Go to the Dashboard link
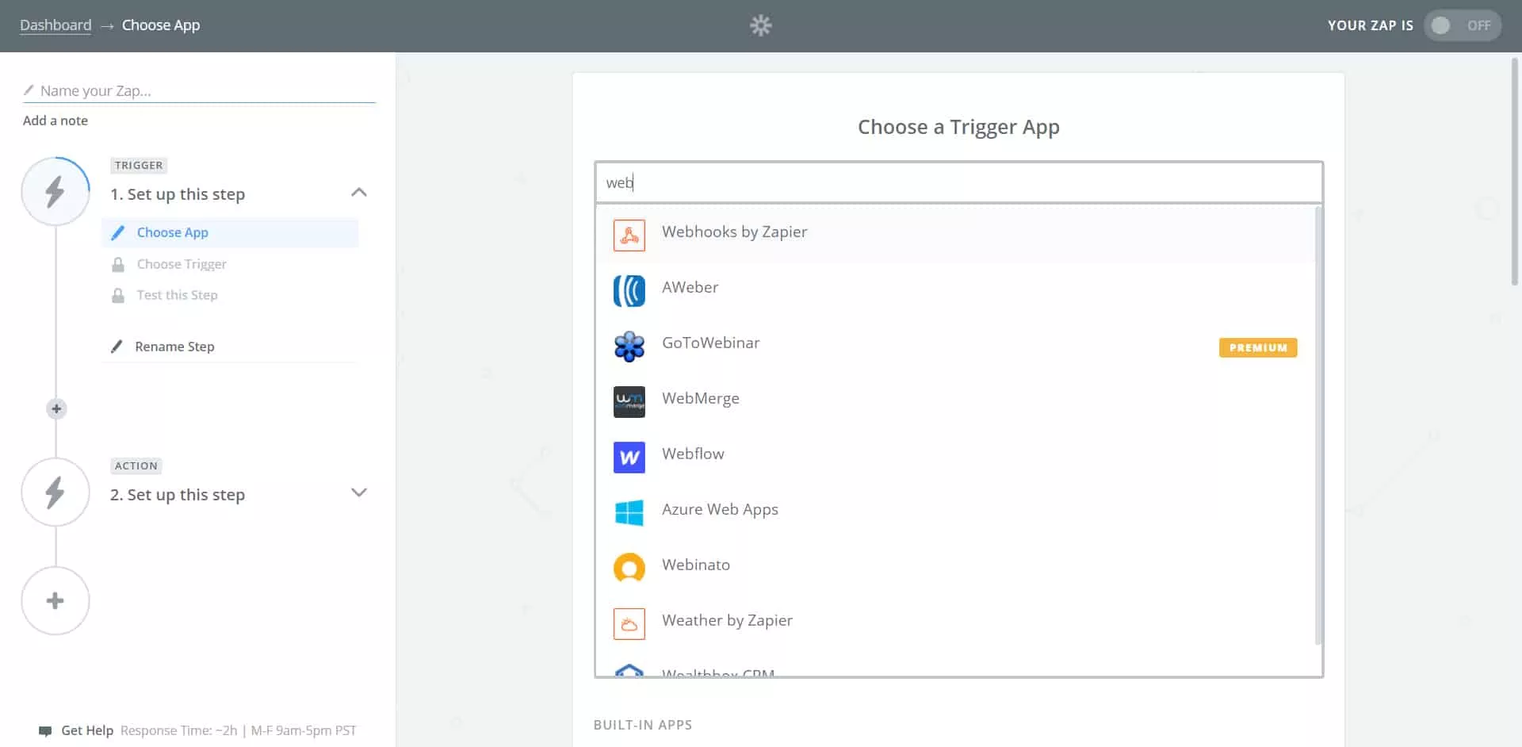 55,25
